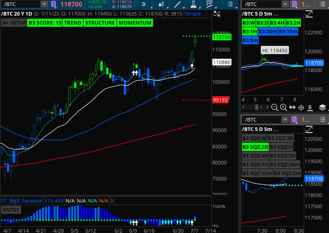The height and width of the screenshot is (233, 329).
Task: Open the D timeframe selector in main toolbar
Action: point(144,4)
